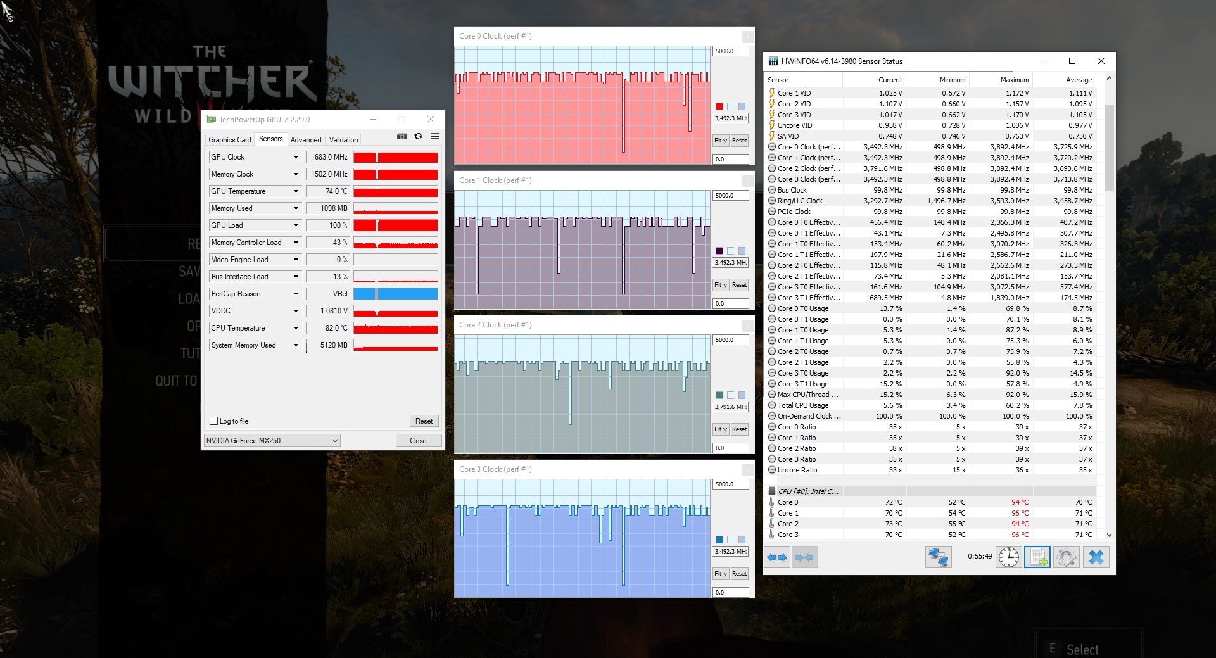
Task: Switch to the Graphics Card tab
Action: pyautogui.click(x=230, y=140)
